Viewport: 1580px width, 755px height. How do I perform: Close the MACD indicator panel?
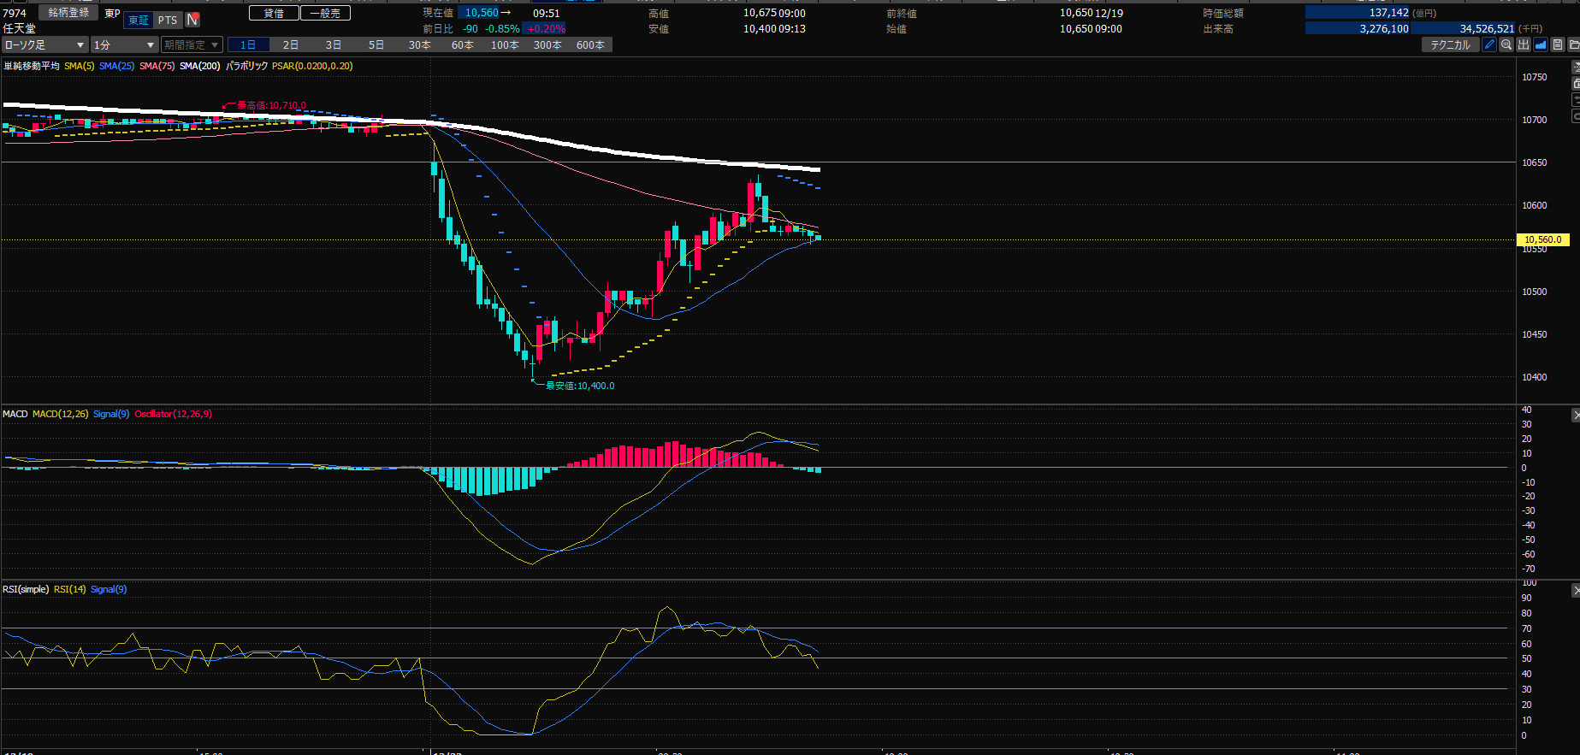pyautogui.click(x=1575, y=416)
